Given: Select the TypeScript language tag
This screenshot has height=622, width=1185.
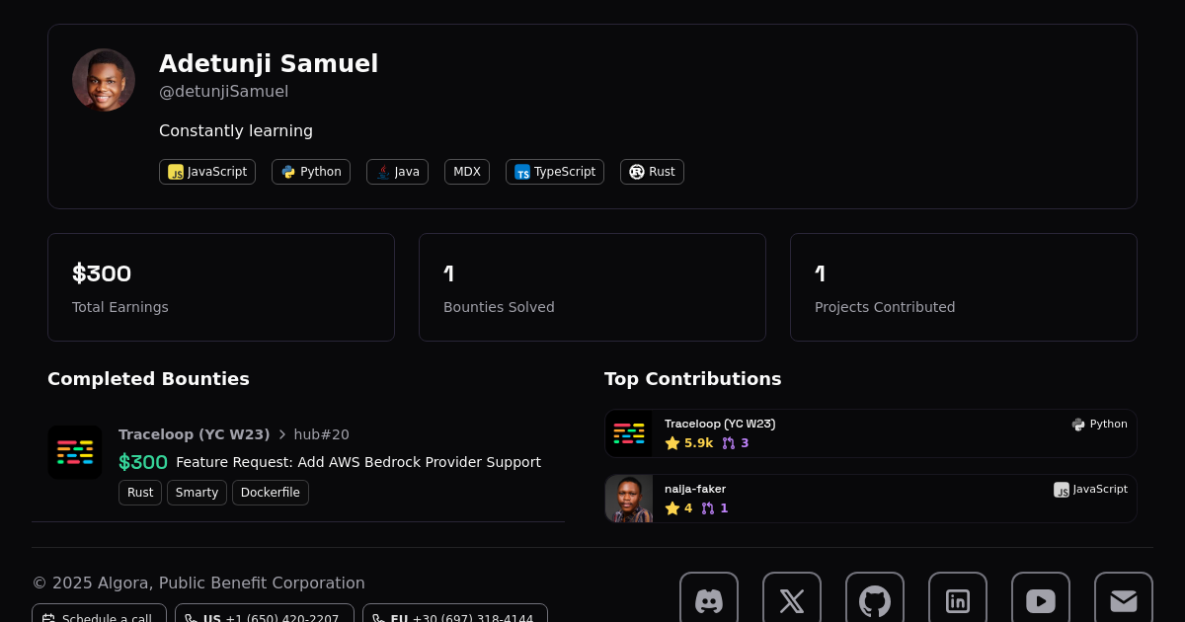Looking at the screenshot, I should [x=555, y=172].
